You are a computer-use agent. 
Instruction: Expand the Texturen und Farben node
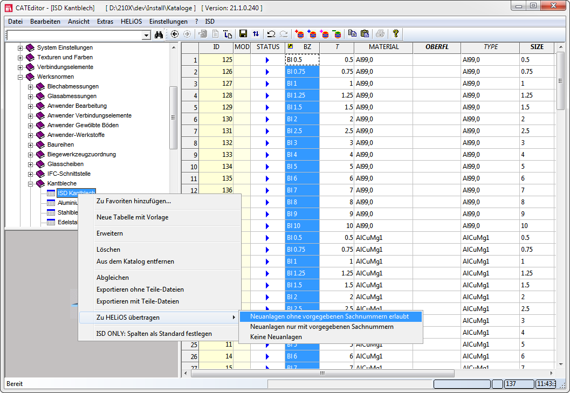pyautogui.click(x=20, y=58)
